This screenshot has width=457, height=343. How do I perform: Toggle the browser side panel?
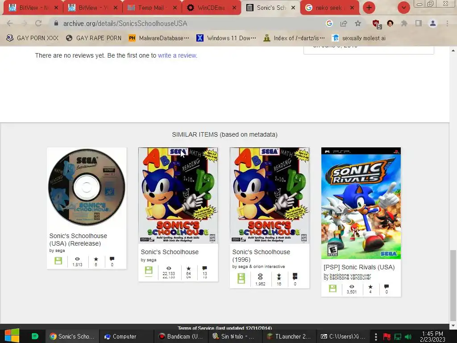pos(419,23)
